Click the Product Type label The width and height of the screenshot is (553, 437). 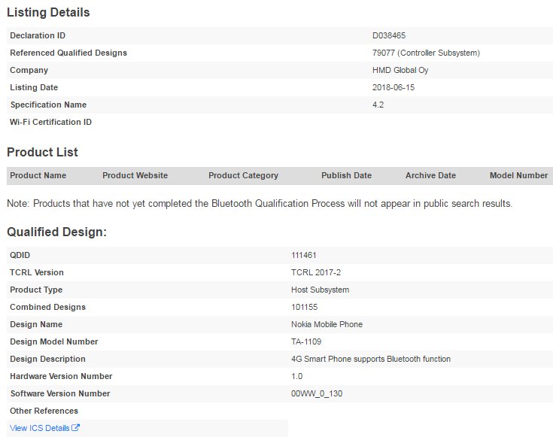[36, 290]
